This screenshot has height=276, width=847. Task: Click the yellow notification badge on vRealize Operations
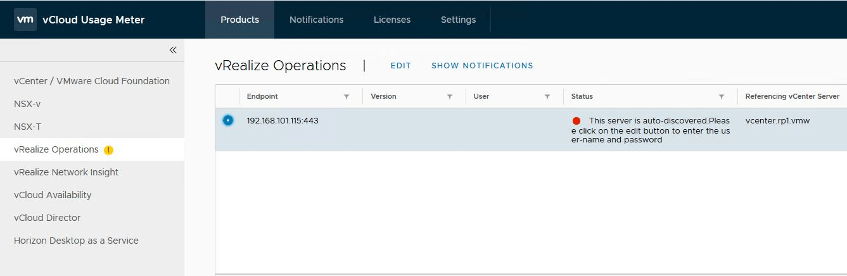point(108,150)
